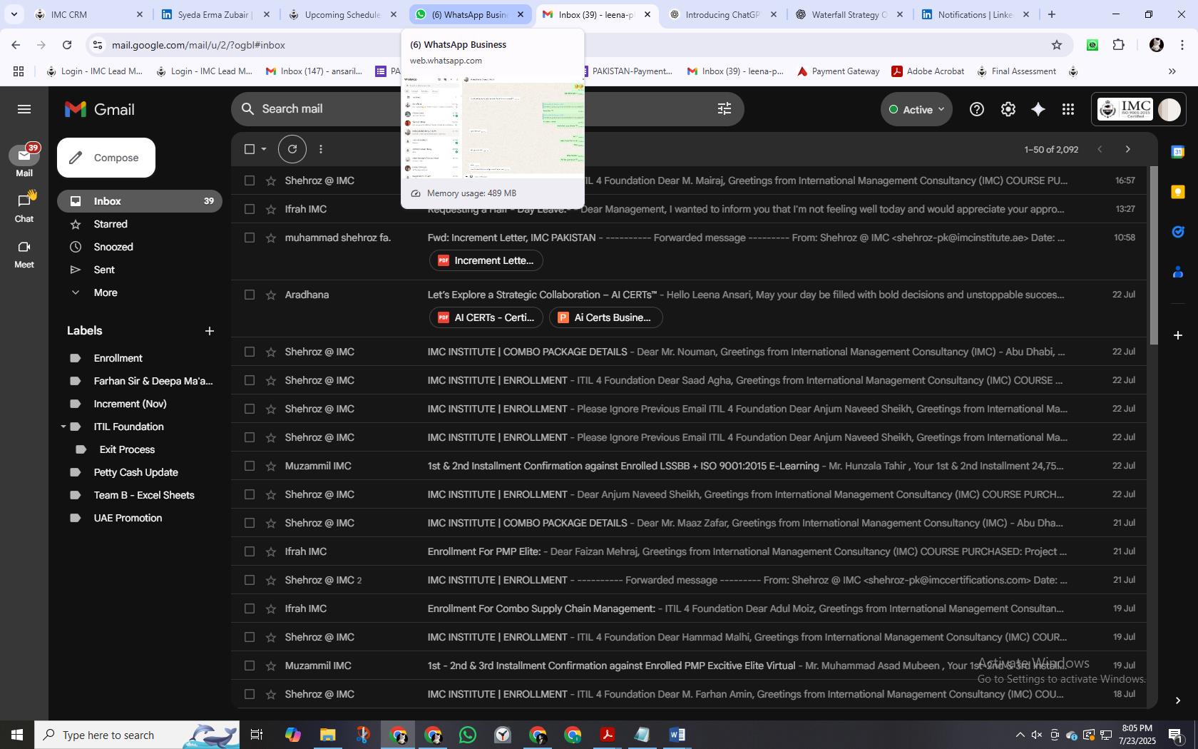Image resolution: width=1198 pixels, height=749 pixels.
Task: Open Gmail settings gear
Action: pyautogui.click(x=1008, y=109)
